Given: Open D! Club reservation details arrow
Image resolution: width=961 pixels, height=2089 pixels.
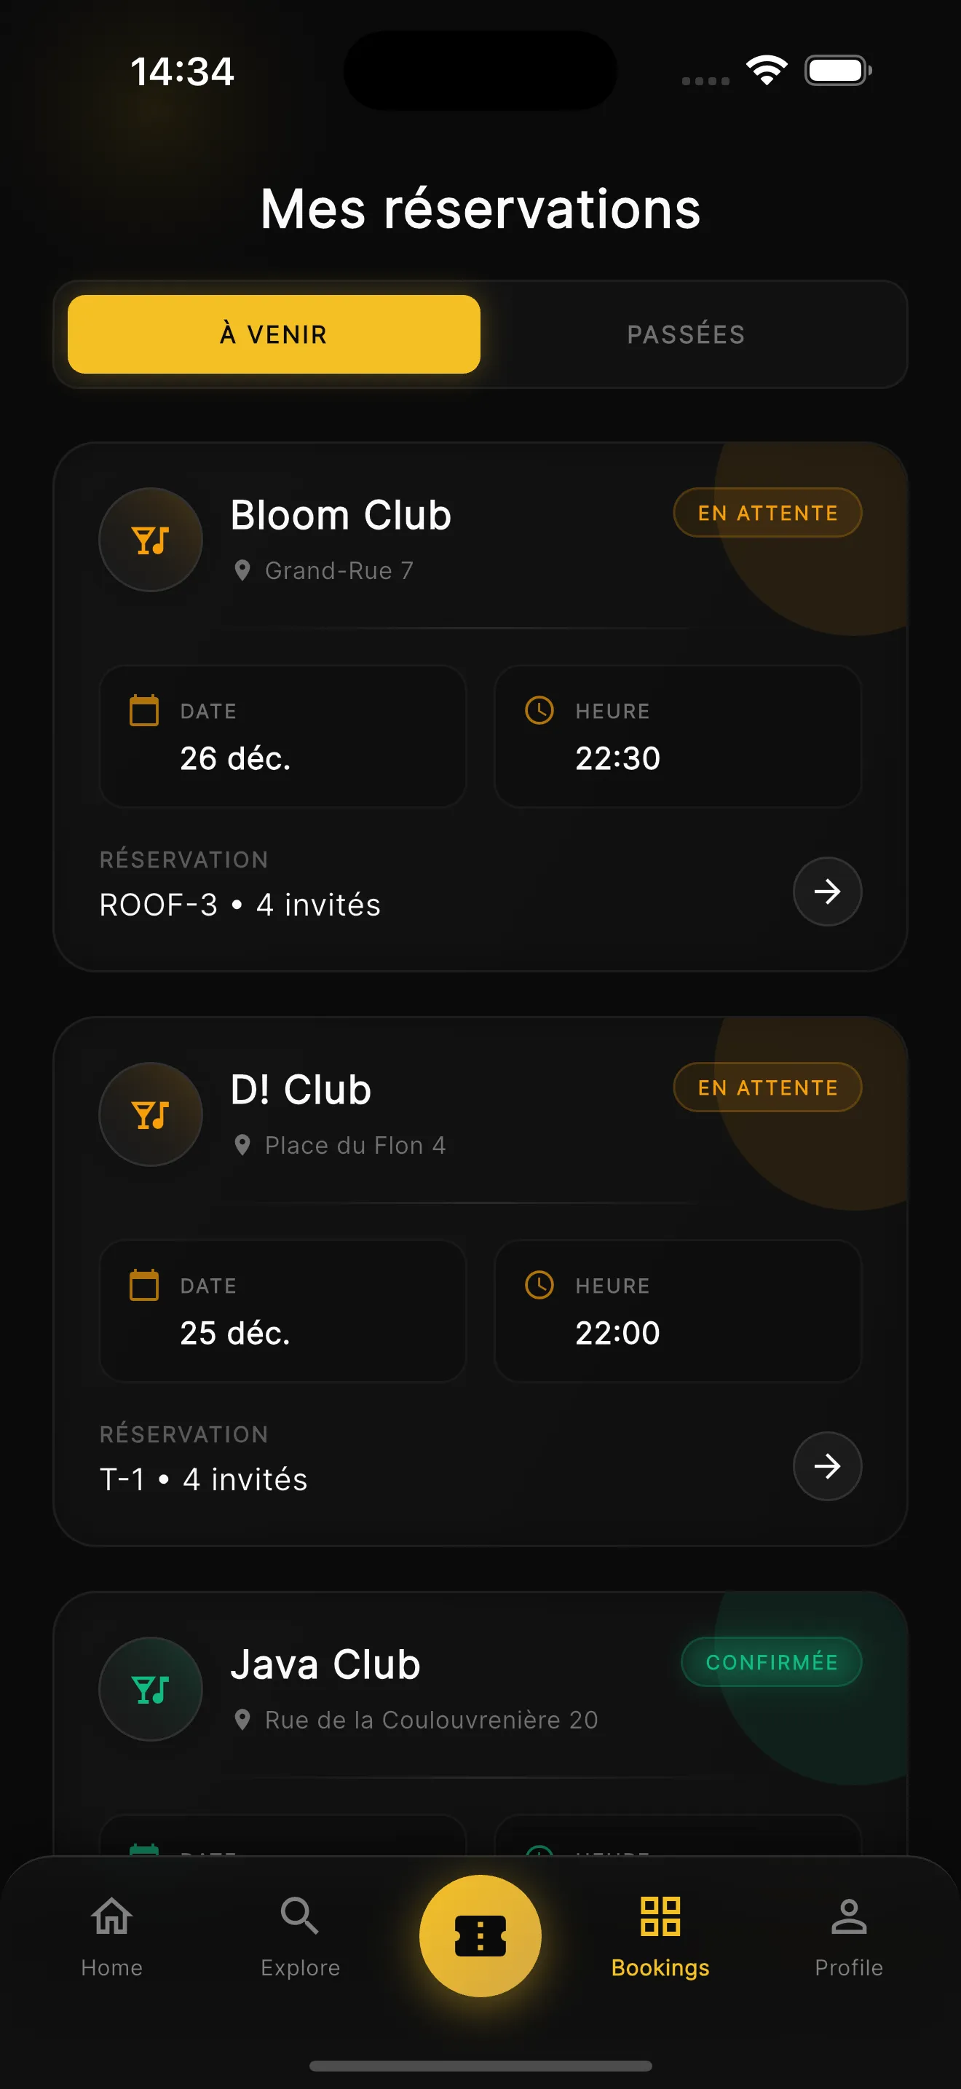Looking at the screenshot, I should coord(826,1466).
